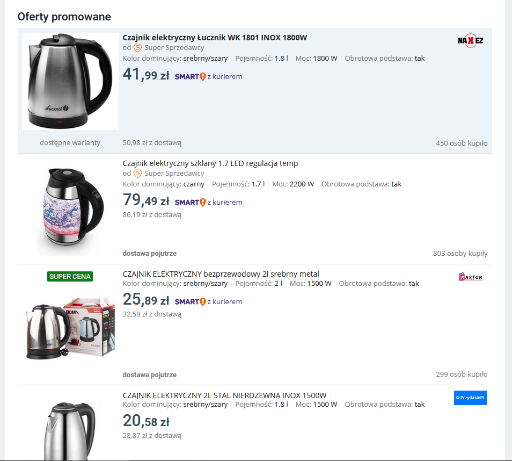The height and width of the screenshot is (461, 512).
Task: Click the glass LED kettle photo
Action: tap(70, 208)
